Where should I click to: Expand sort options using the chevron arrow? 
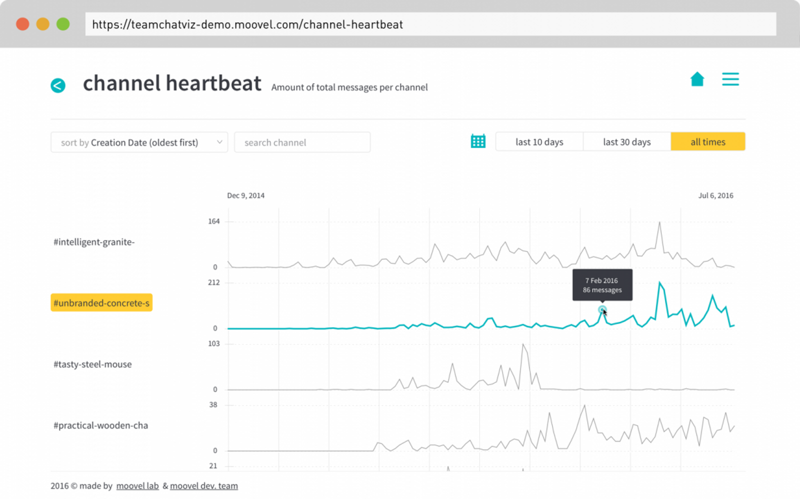(x=219, y=142)
